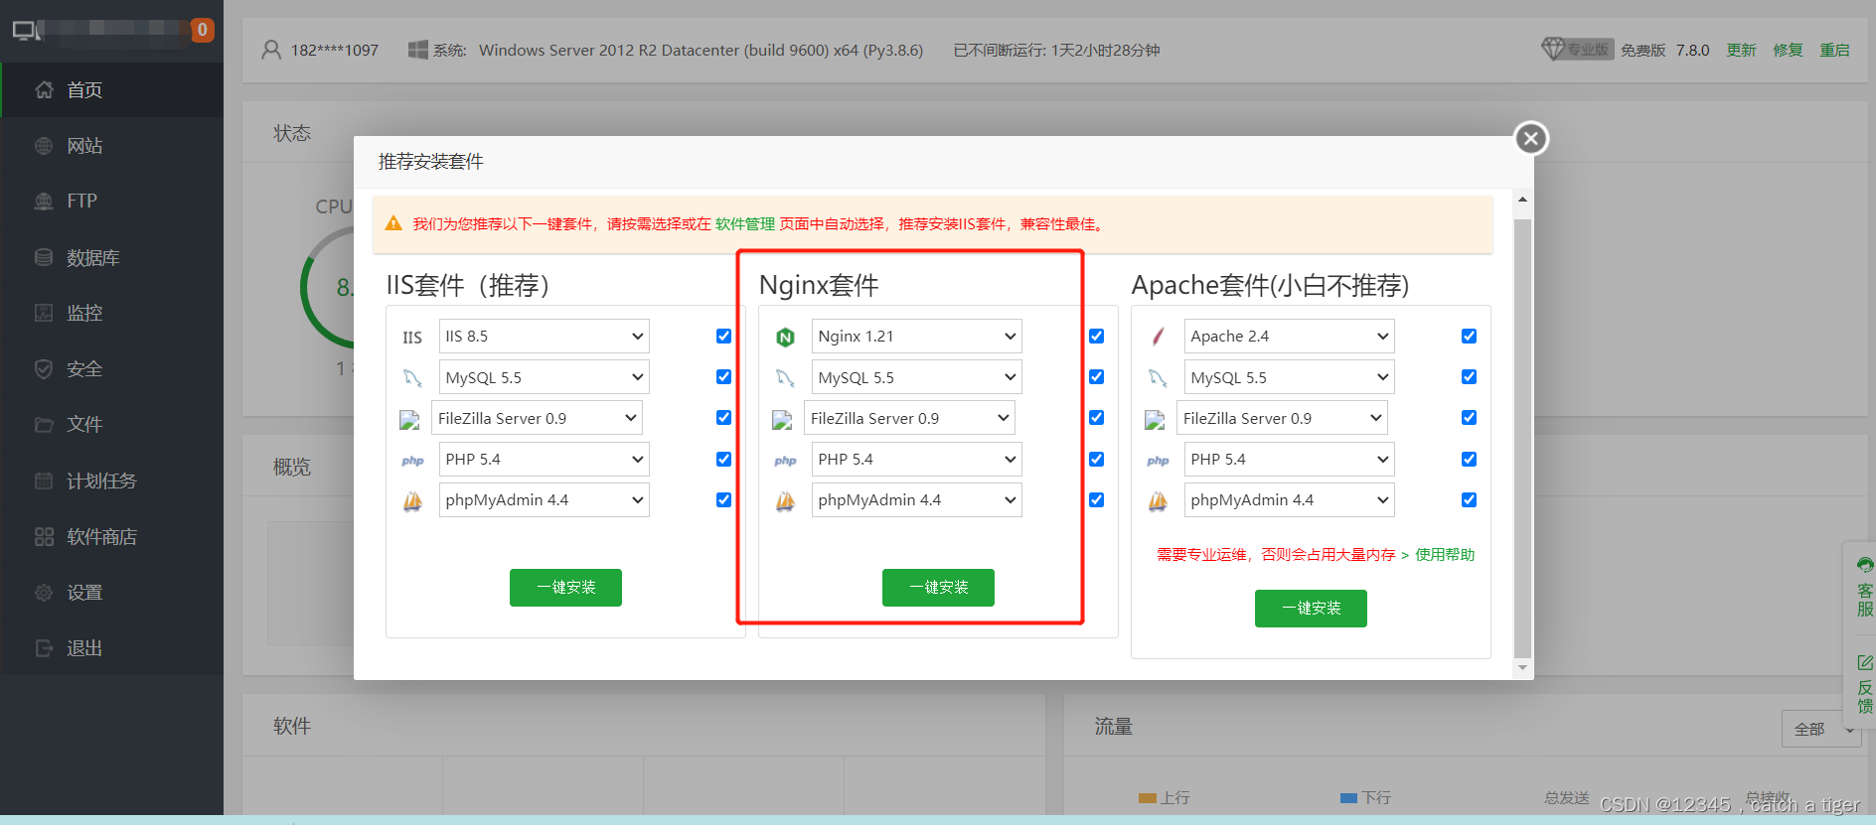Click the 软件管理 link in notice

tap(745, 224)
